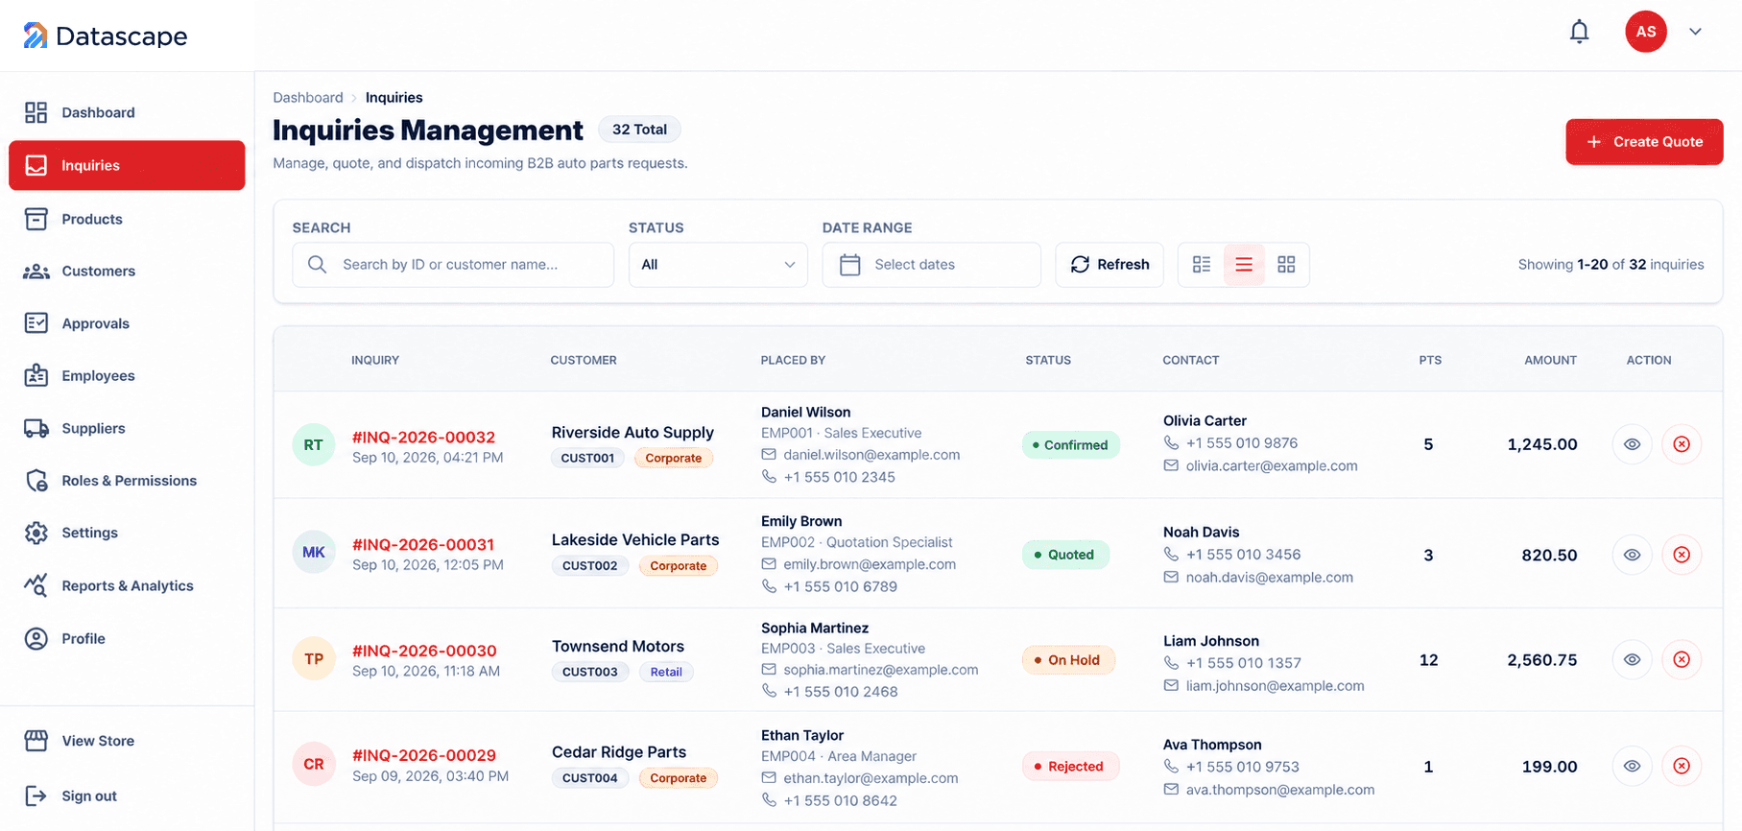
Task: Open the date range picker
Action: point(931,265)
